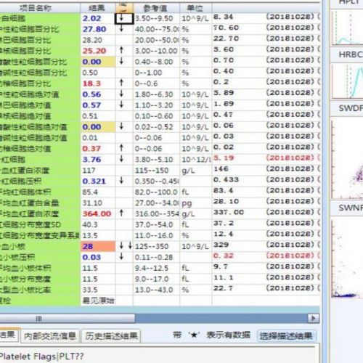363x363 pixels.
Task: Click the red historical value 0.32
Action: tap(224, 256)
